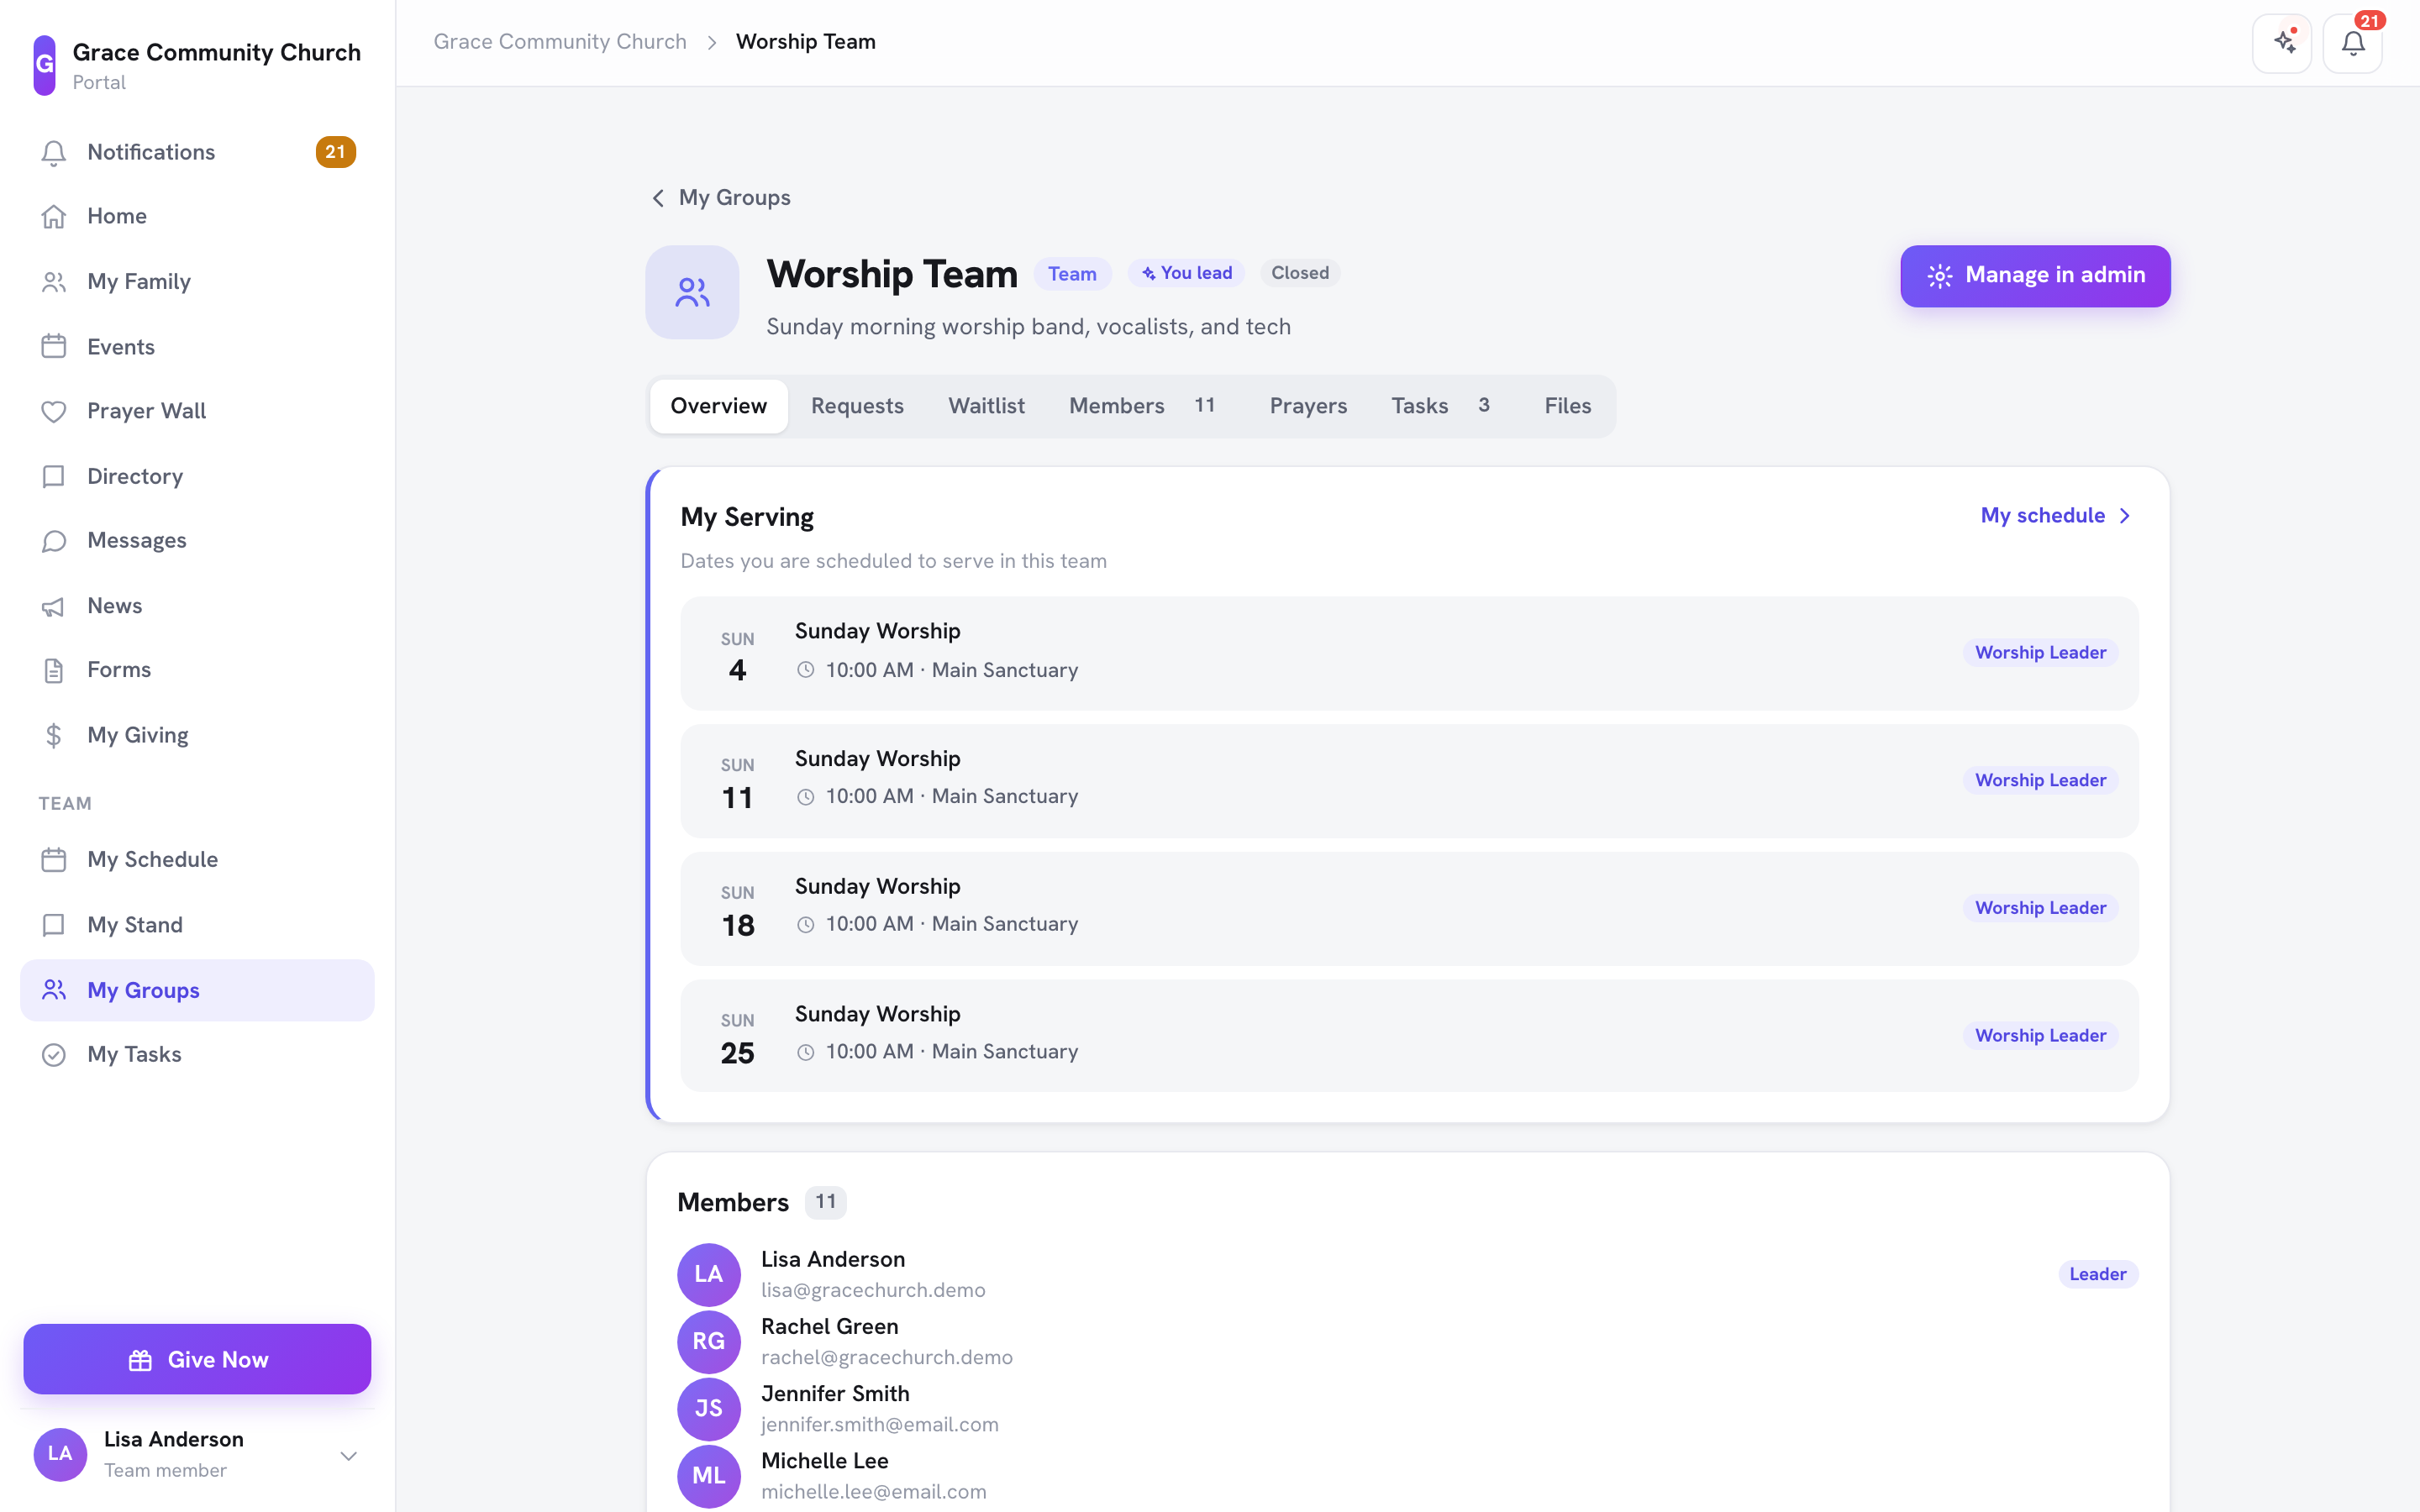Open the Sunday Worship entry for SUN 4
This screenshot has width=2420, height=1512.
1409,653
